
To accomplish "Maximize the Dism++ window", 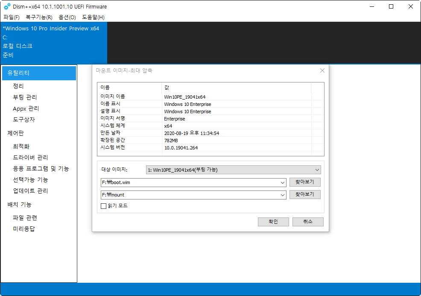I will click(x=391, y=6).
